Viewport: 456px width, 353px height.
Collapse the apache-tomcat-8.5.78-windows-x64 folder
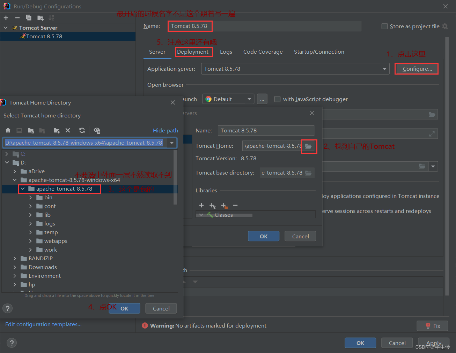click(15, 180)
